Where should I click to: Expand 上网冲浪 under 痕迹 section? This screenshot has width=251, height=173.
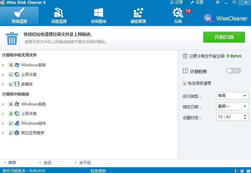point(3,114)
